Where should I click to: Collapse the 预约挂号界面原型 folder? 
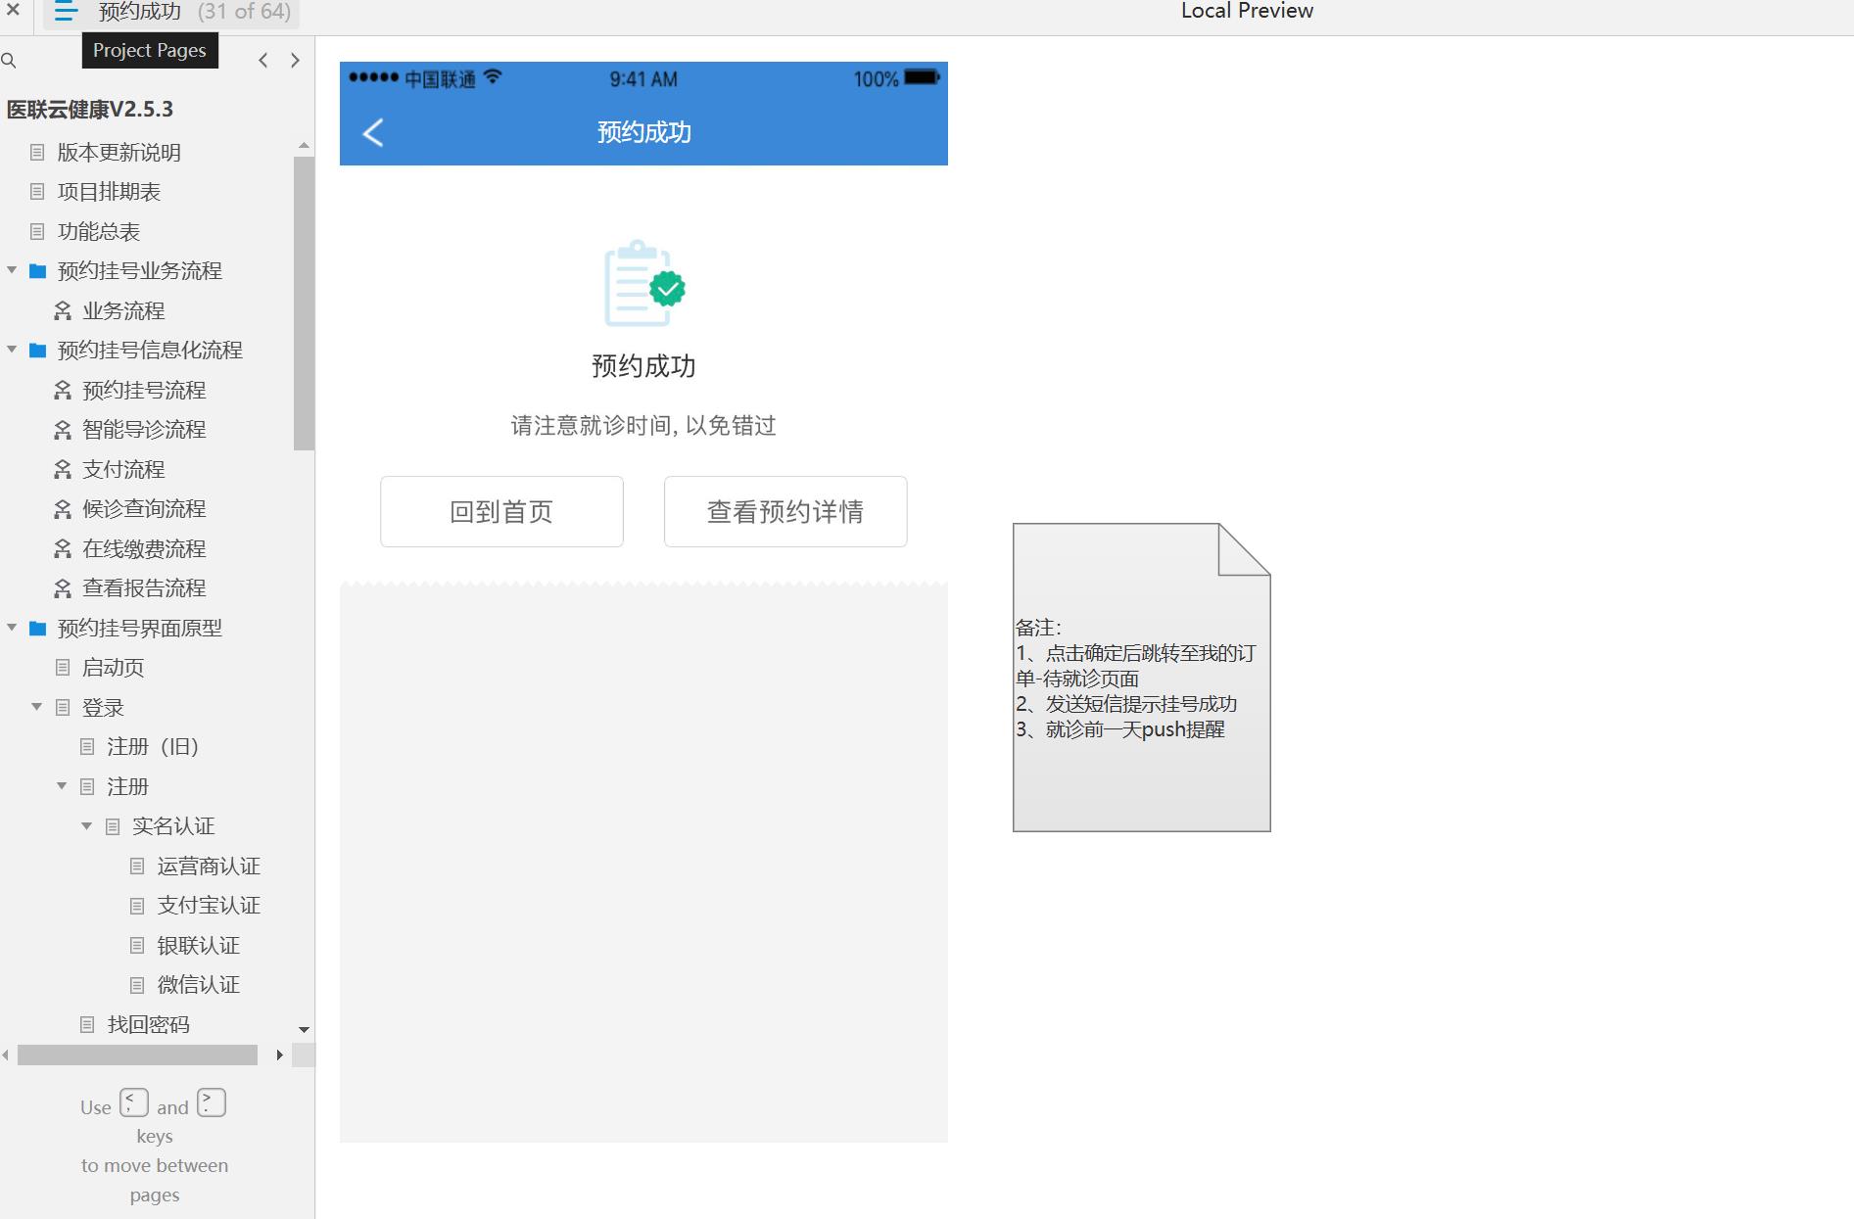pyautogui.click(x=12, y=628)
